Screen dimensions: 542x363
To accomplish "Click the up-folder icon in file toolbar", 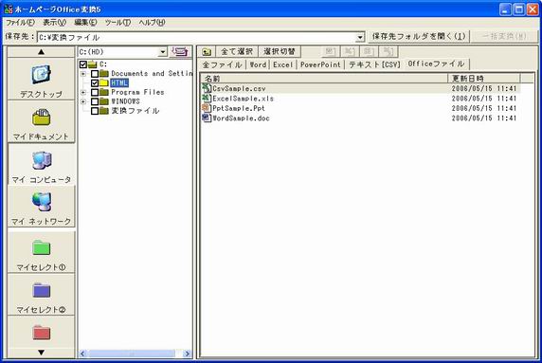I will (x=207, y=52).
